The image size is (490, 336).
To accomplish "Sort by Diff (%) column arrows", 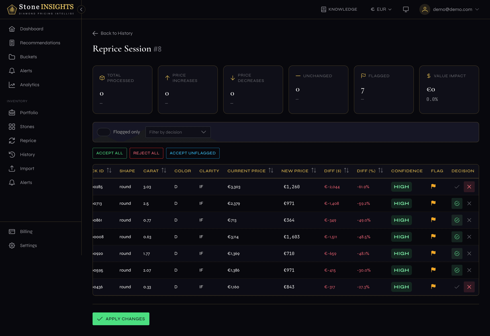I will [x=380, y=171].
